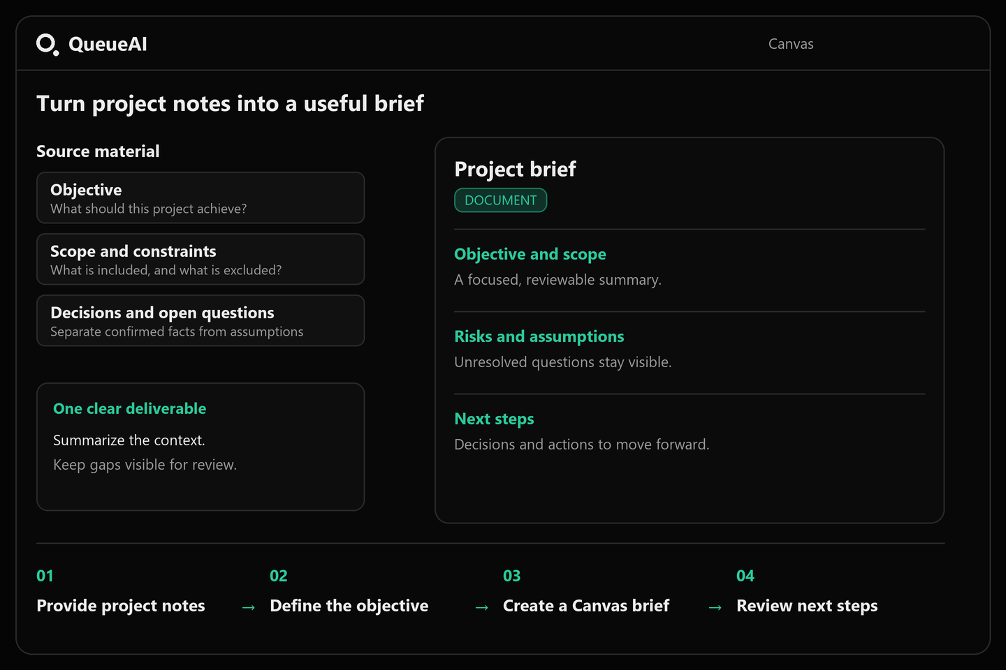Click the One clear deliverable heading
Image resolution: width=1006 pixels, height=670 pixels.
tap(130, 408)
